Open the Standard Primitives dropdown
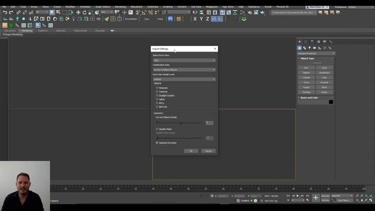Image resolution: width=375 pixels, height=211 pixels. [x=316, y=53]
